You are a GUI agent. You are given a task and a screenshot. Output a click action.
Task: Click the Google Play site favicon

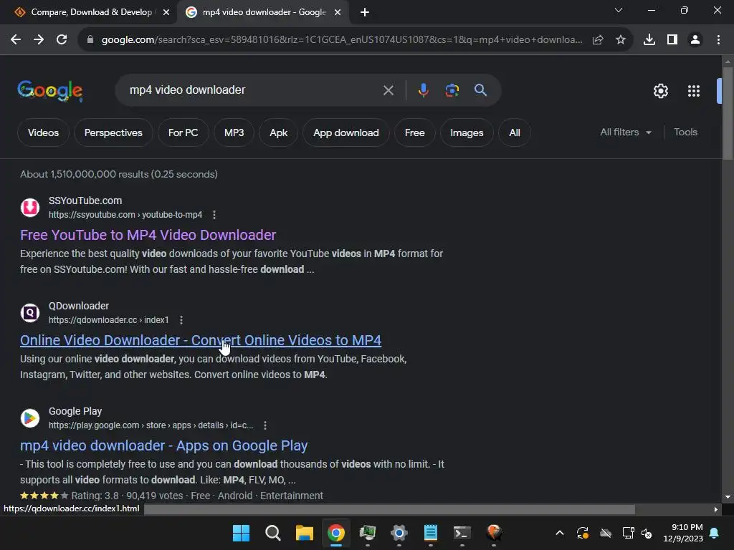[30, 418]
